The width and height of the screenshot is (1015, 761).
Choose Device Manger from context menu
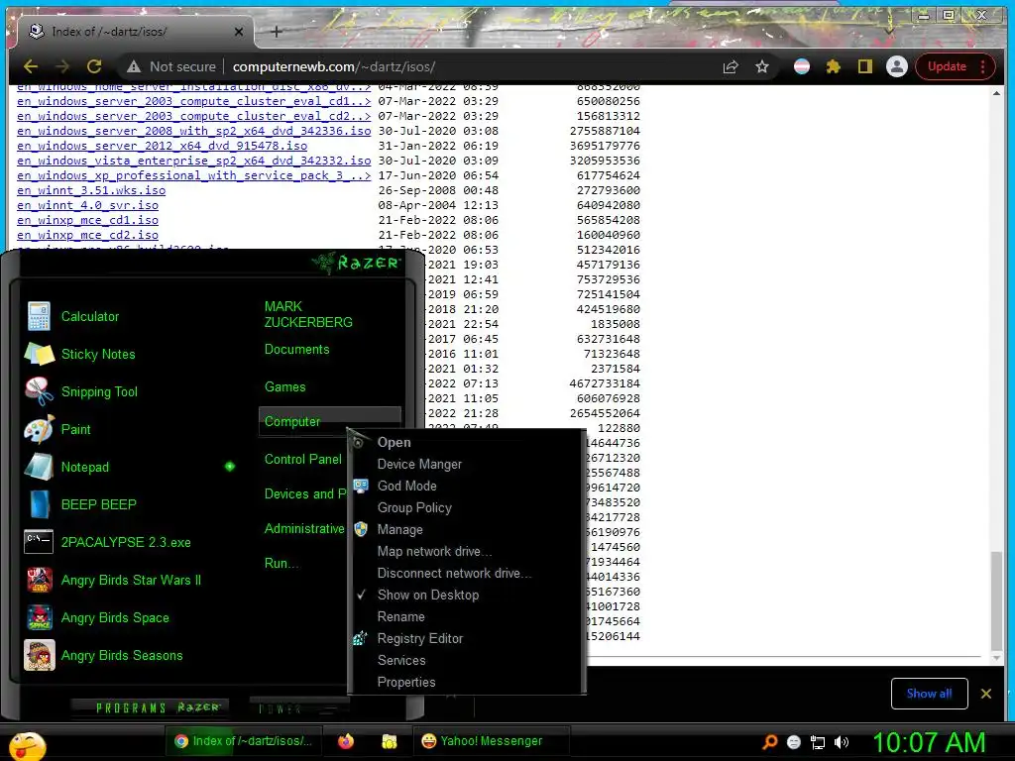pyautogui.click(x=419, y=464)
